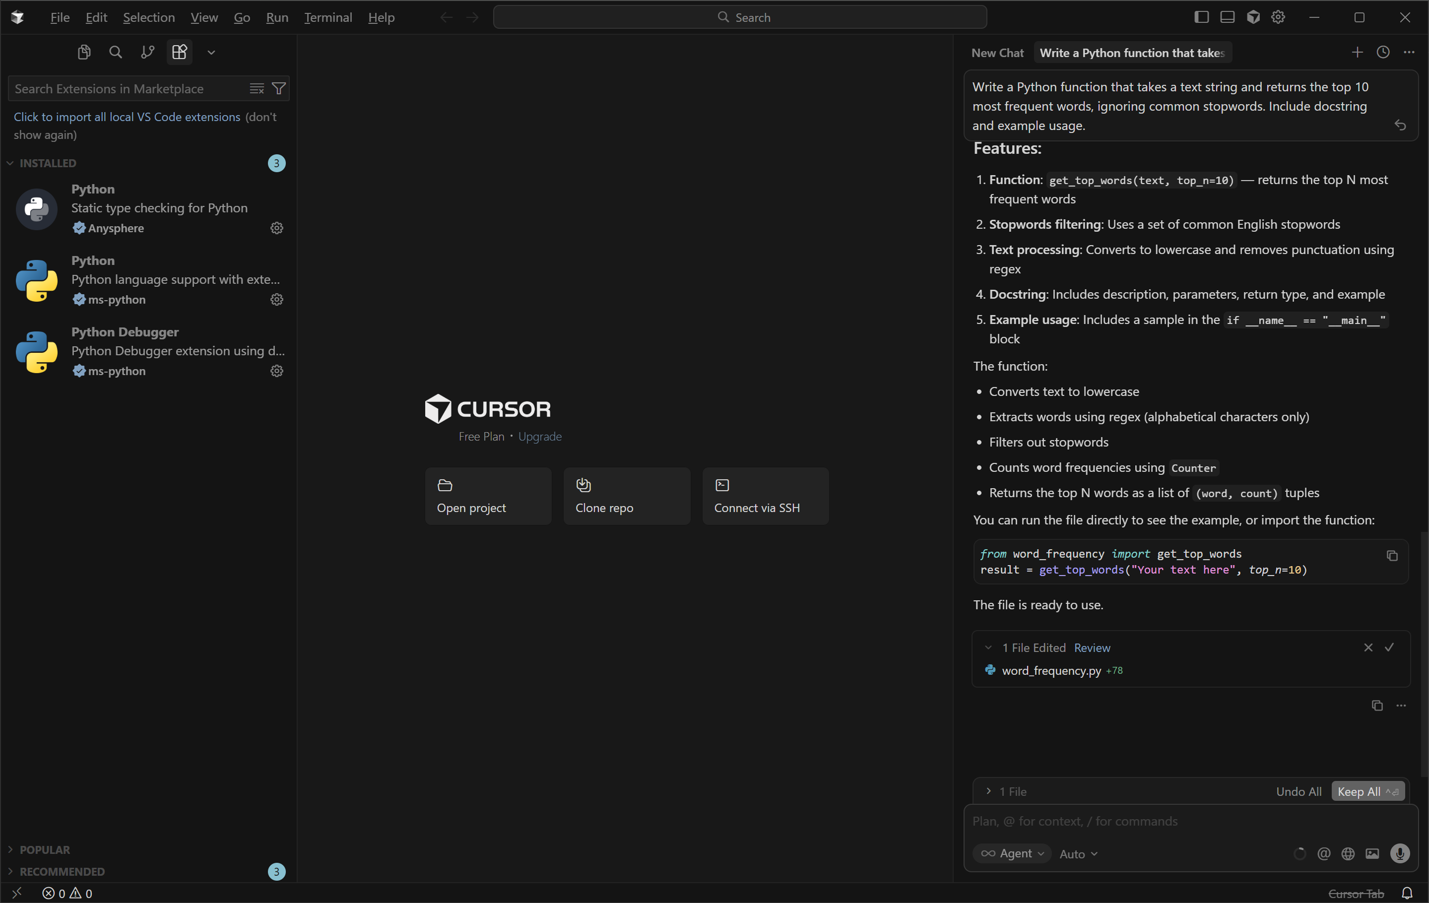Open the Auto model dropdown

click(x=1078, y=854)
